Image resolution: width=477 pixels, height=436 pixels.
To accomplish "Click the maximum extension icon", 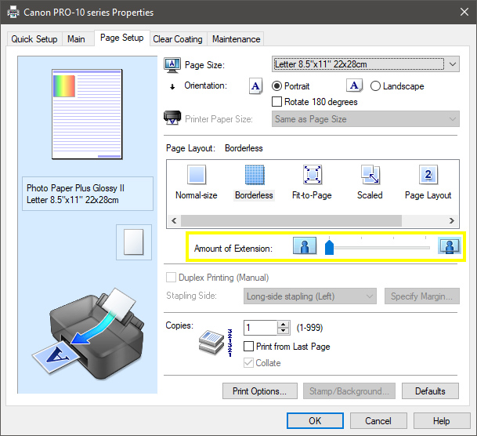I will 450,247.
